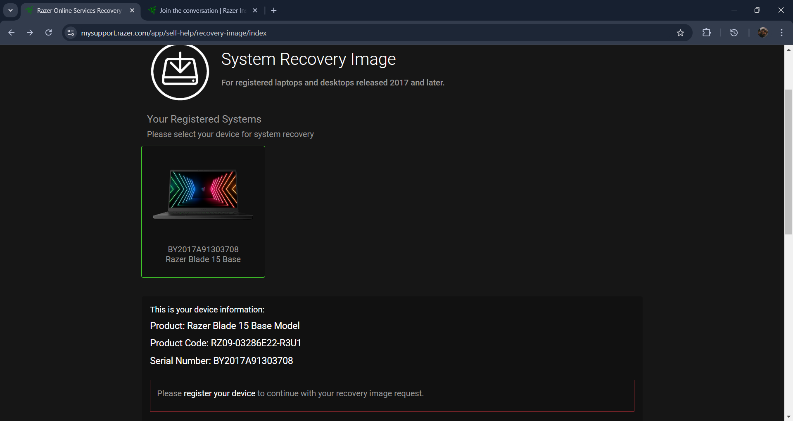Reload the current page

click(x=48, y=33)
